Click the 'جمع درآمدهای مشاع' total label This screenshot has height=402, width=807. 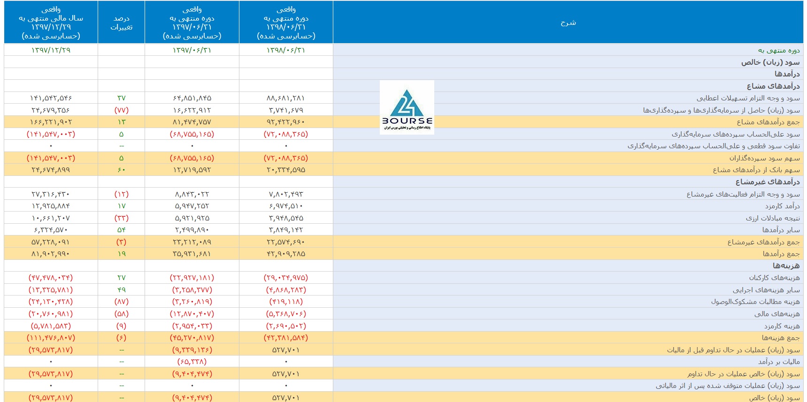[x=768, y=122]
